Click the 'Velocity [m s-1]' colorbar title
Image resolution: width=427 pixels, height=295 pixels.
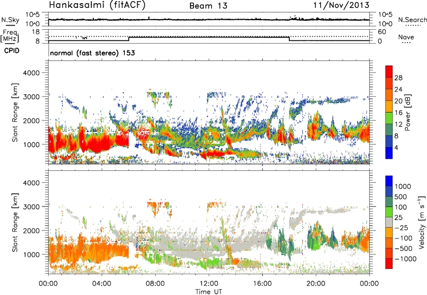tap(422, 222)
